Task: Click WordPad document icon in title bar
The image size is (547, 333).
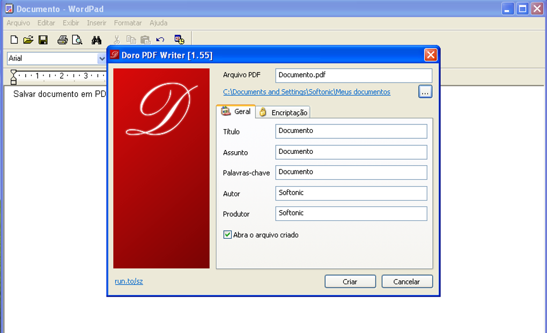Action: pos(9,9)
